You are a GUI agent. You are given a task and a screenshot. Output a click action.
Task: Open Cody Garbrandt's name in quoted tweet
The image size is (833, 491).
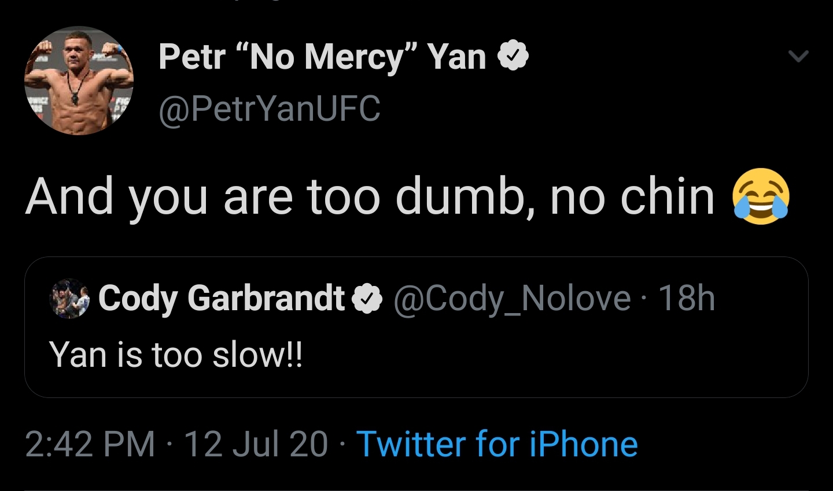pos(222,299)
